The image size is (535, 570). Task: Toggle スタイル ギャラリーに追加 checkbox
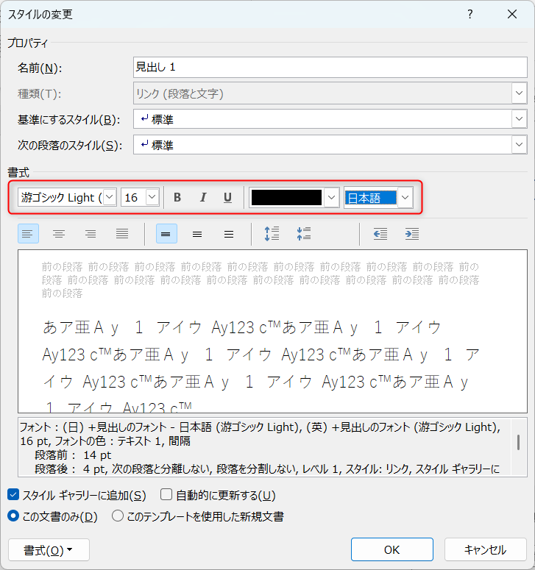(x=13, y=496)
